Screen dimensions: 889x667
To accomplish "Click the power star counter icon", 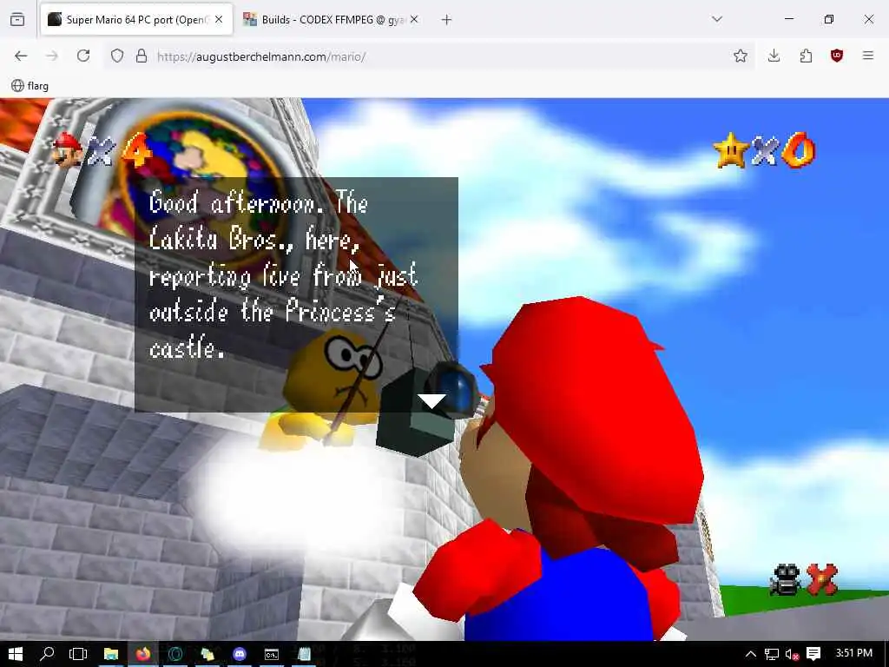I will 731,150.
